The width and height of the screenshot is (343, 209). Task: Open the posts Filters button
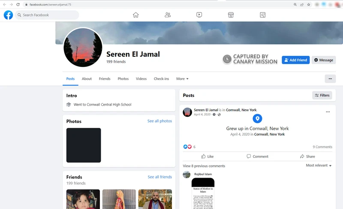coord(322,95)
